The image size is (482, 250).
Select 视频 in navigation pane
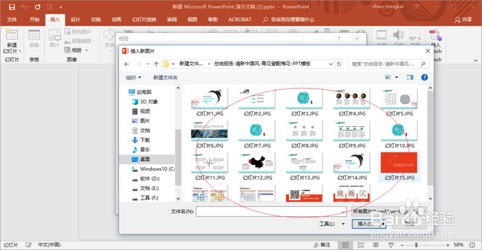click(x=141, y=111)
